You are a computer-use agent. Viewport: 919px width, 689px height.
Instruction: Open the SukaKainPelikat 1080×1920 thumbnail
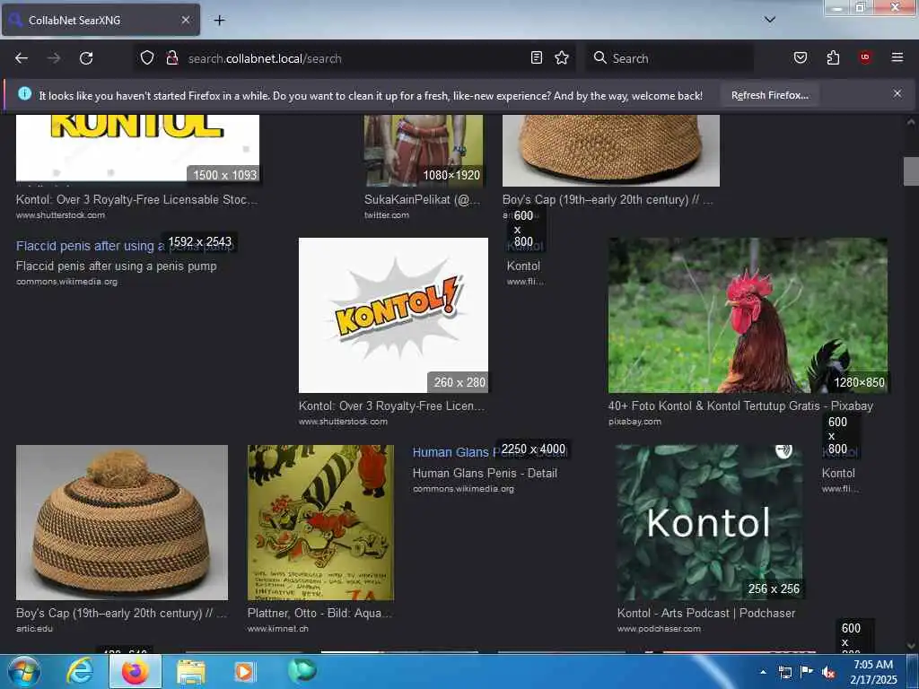coord(424,151)
